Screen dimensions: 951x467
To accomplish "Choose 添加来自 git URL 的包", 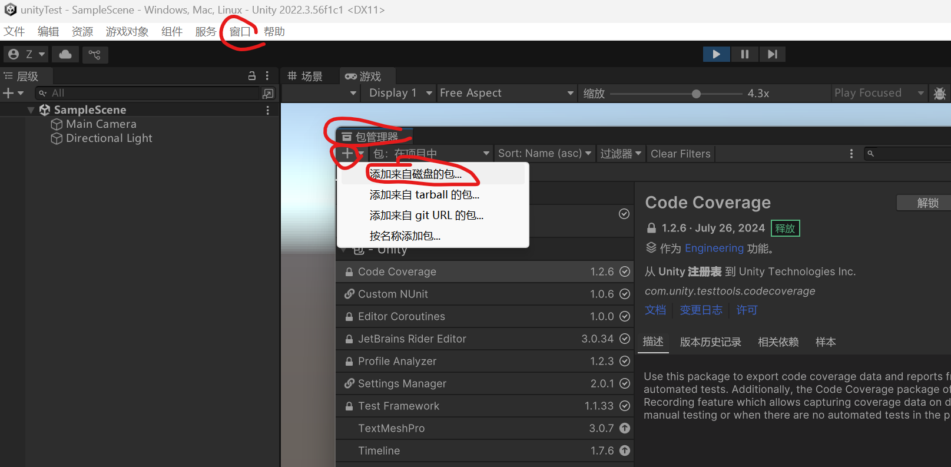I will click(433, 216).
